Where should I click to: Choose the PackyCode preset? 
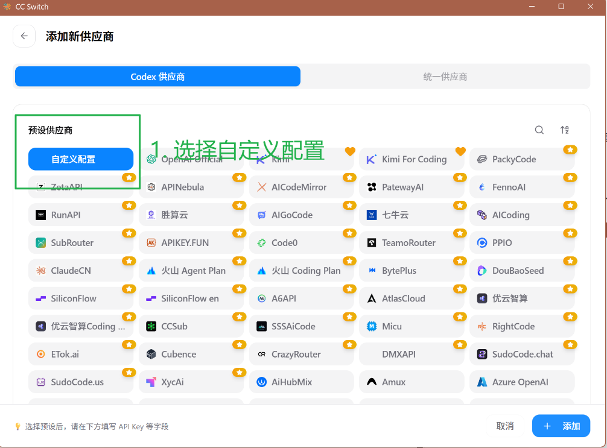click(x=522, y=159)
